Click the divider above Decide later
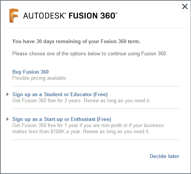Viewport: 191px width, 174px height. click(x=96, y=140)
